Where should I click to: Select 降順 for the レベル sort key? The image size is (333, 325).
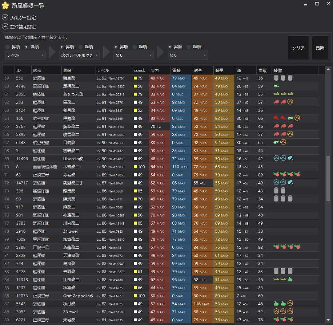(27, 47)
